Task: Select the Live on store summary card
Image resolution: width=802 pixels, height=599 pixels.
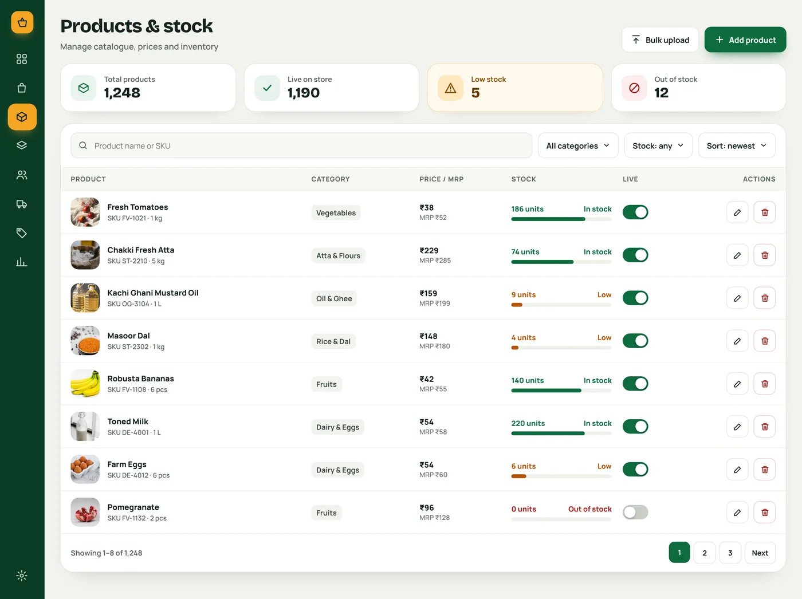Action: click(332, 88)
